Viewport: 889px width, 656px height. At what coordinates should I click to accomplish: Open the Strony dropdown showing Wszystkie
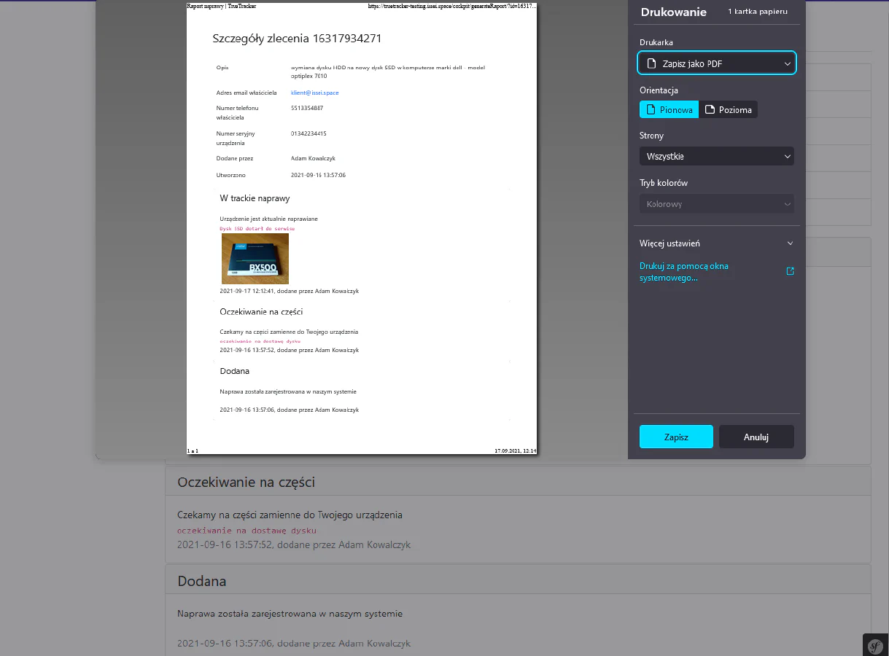point(716,156)
